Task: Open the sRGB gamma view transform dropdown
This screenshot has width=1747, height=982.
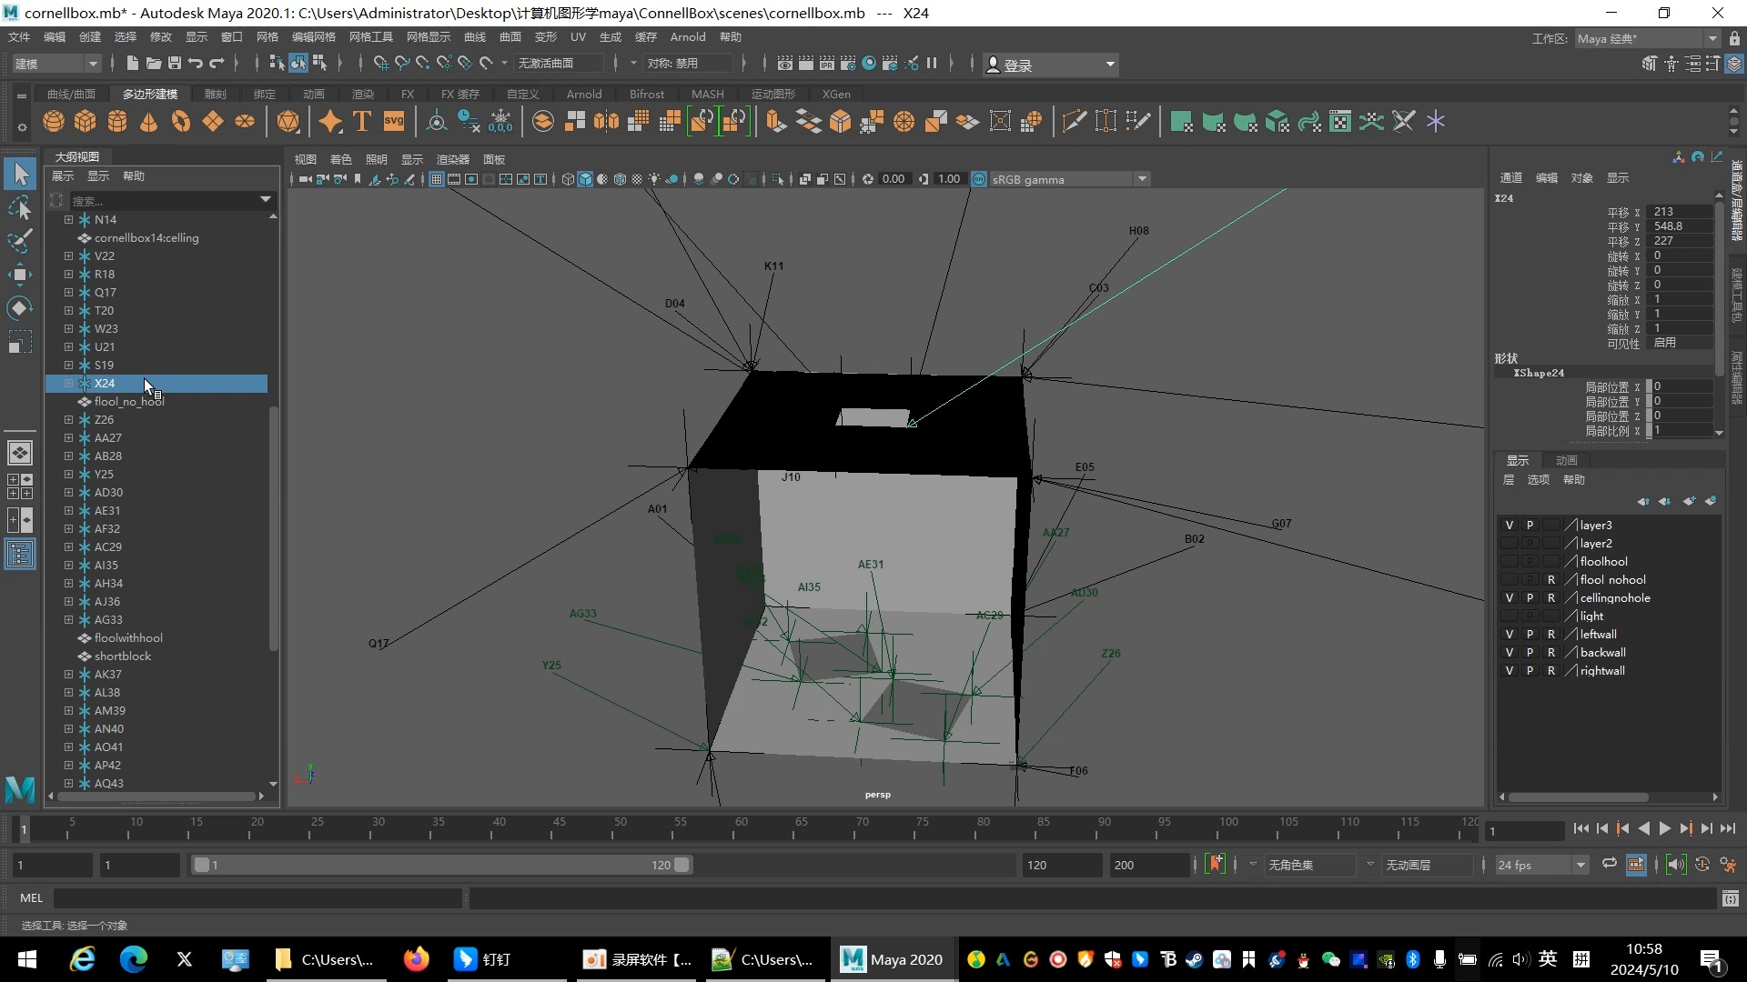Action: 1069,179
